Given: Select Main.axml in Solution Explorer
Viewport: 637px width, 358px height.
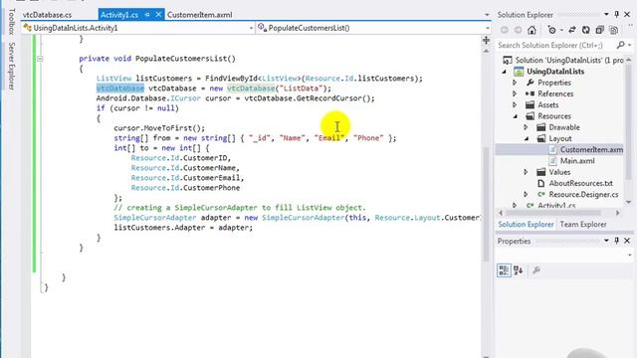Looking at the screenshot, I should [x=577, y=161].
